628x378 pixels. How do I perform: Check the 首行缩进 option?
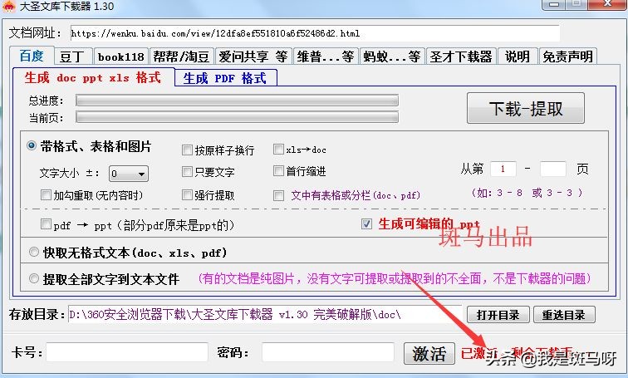(278, 171)
